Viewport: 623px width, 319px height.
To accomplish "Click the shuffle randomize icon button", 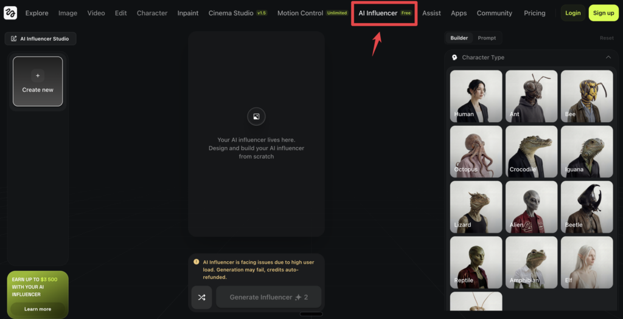I will 202,297.
